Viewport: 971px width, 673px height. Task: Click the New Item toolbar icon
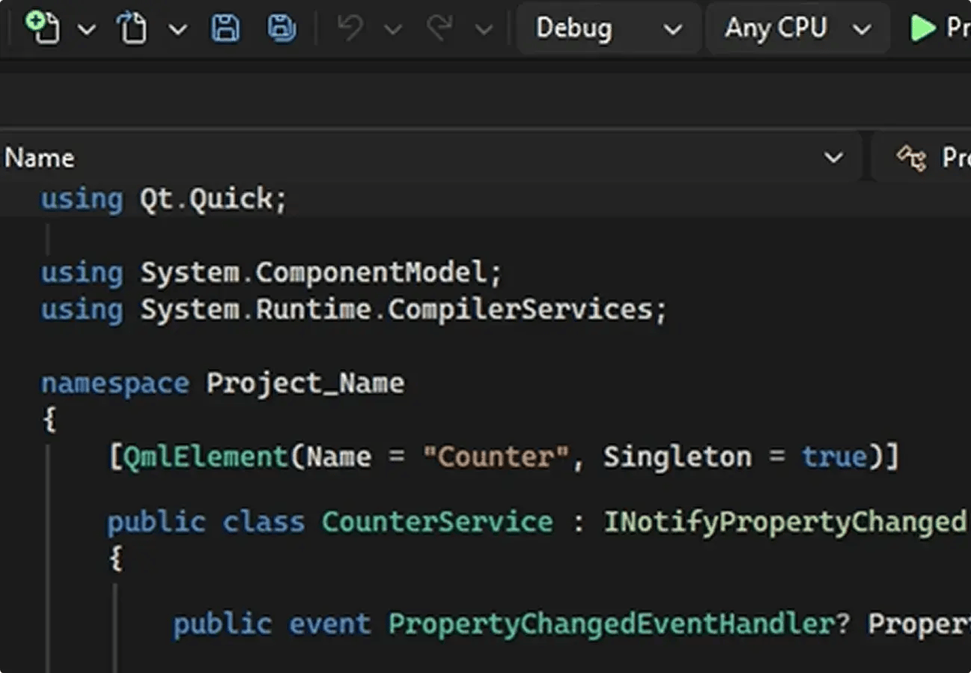pos(42,28)
